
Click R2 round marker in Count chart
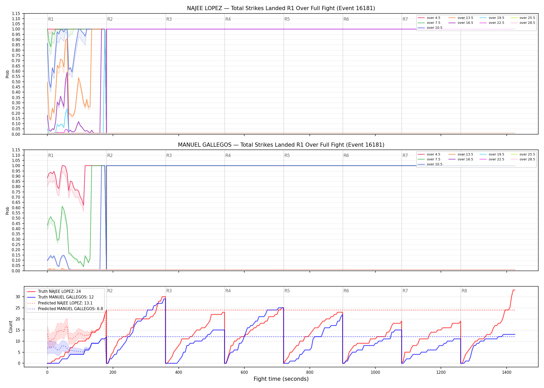pos(110,291)
